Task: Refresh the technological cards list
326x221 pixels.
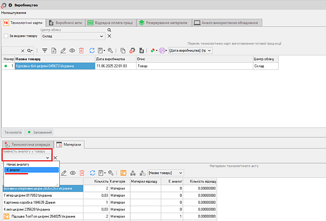Action: tap(92, 51)
